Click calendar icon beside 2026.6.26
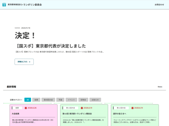This screenshot has width=169, height=126. [x=26, y=108]
